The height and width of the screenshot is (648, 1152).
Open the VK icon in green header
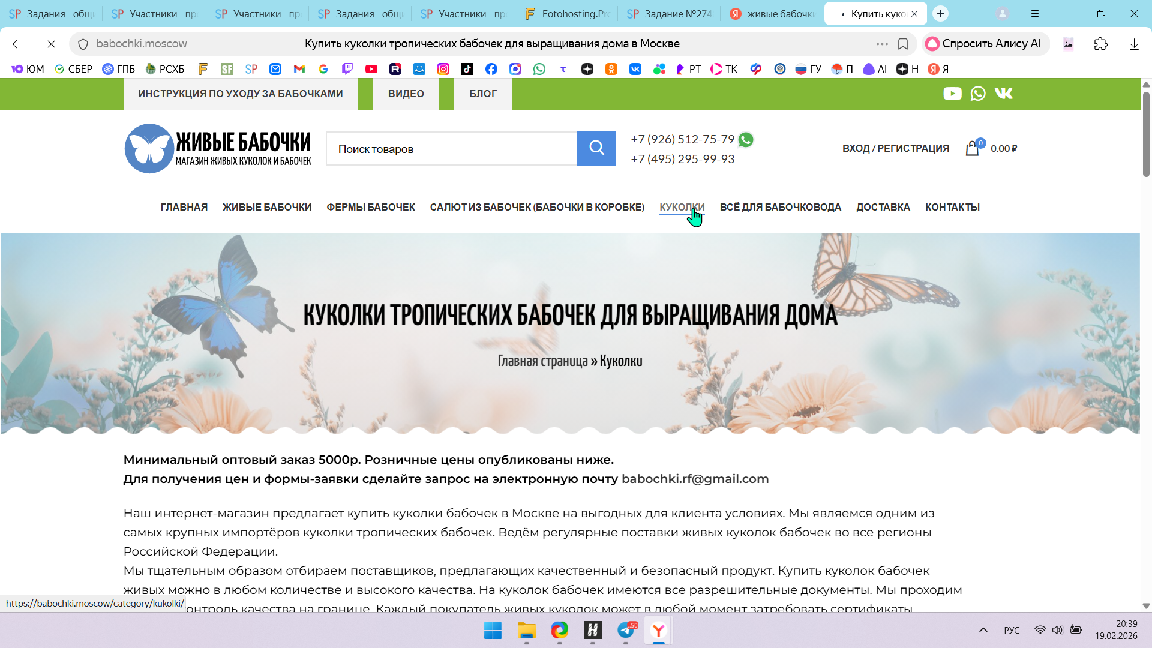1003,94
